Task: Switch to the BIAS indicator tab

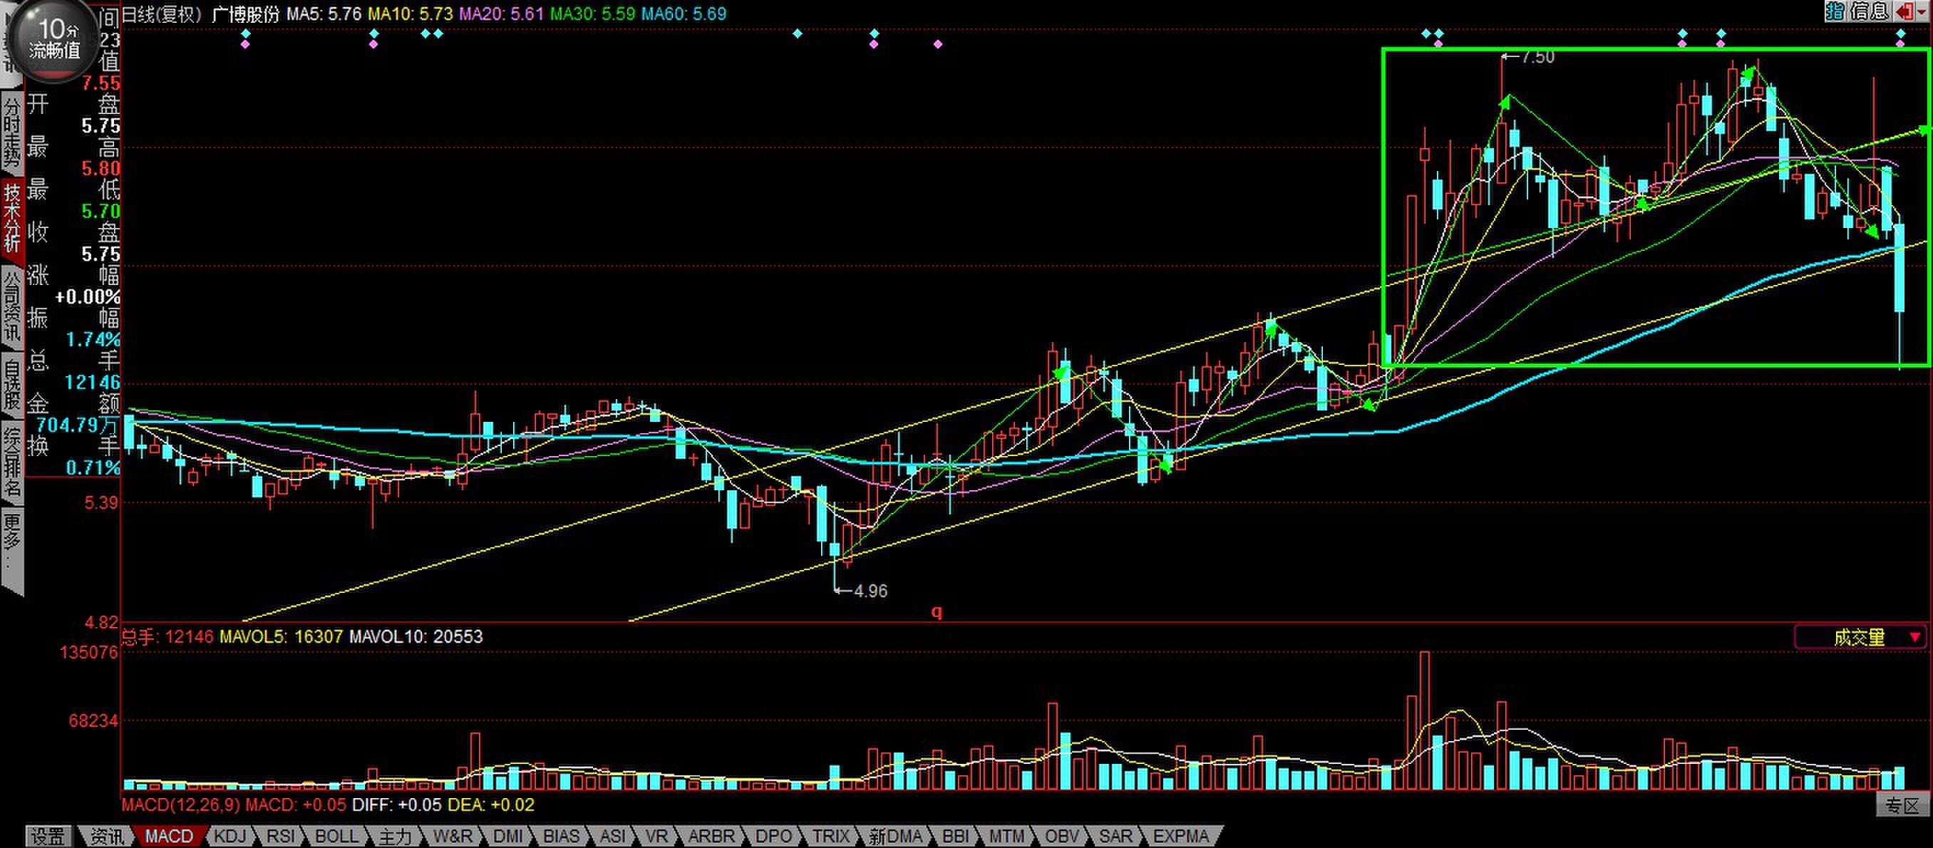Action: click(561, 836)
